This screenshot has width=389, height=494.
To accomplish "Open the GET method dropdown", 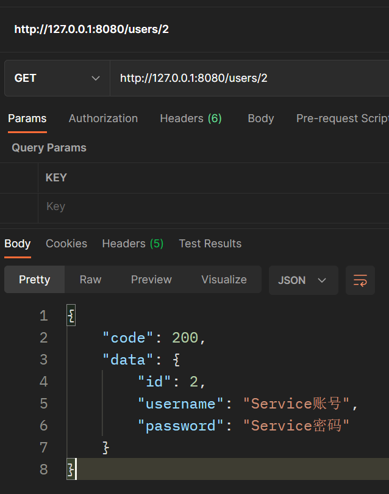I will 57,78.
